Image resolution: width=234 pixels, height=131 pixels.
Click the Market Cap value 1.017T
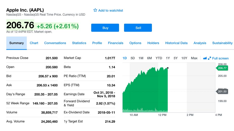pyautogui.click(x=110, y=58)
